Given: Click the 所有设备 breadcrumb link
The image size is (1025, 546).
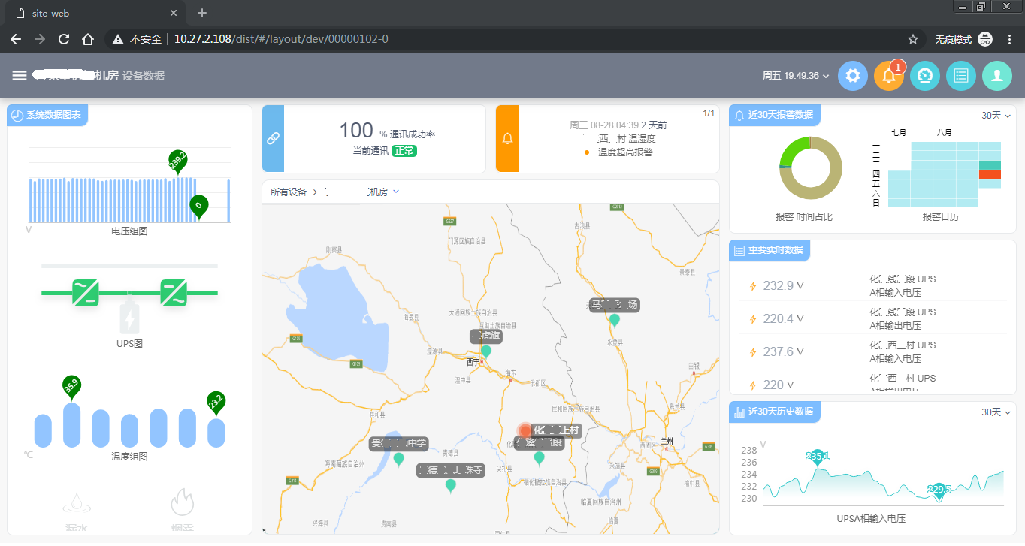Looking at the screenshot, I should pos(289,192).
